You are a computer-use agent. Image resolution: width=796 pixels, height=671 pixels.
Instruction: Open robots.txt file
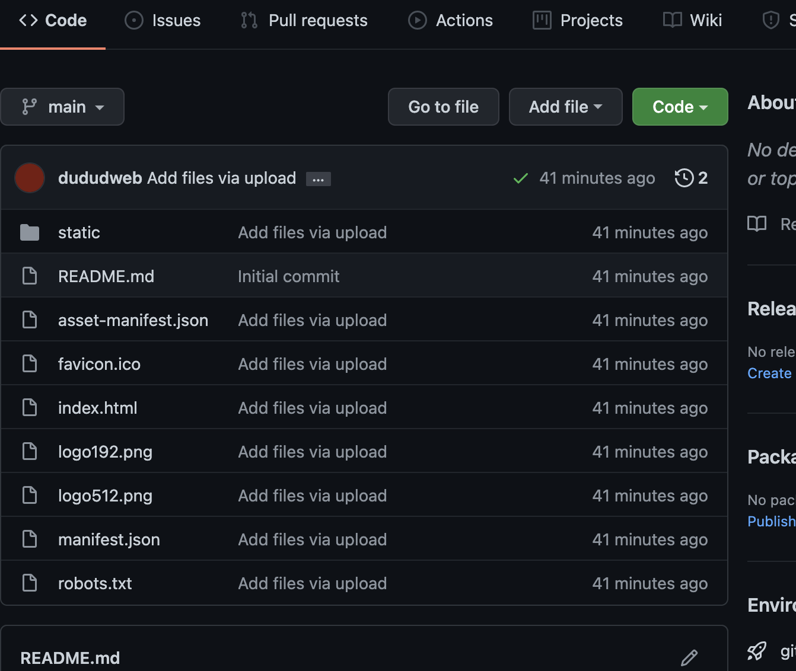[x=95, y=583]
